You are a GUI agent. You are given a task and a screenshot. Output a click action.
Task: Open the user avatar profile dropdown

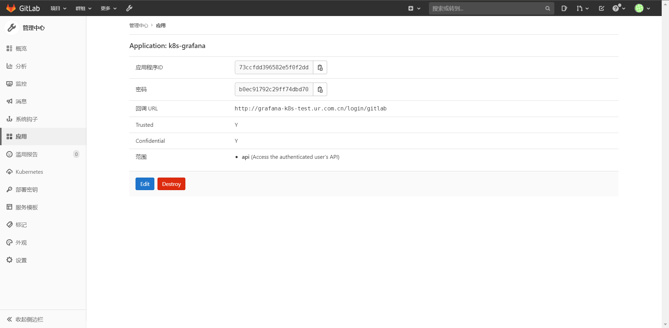click(x=642, y=8)
